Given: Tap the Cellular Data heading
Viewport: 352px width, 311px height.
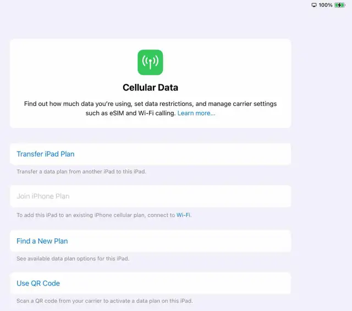Looking at the screenshot, I should tap(150, 88).
